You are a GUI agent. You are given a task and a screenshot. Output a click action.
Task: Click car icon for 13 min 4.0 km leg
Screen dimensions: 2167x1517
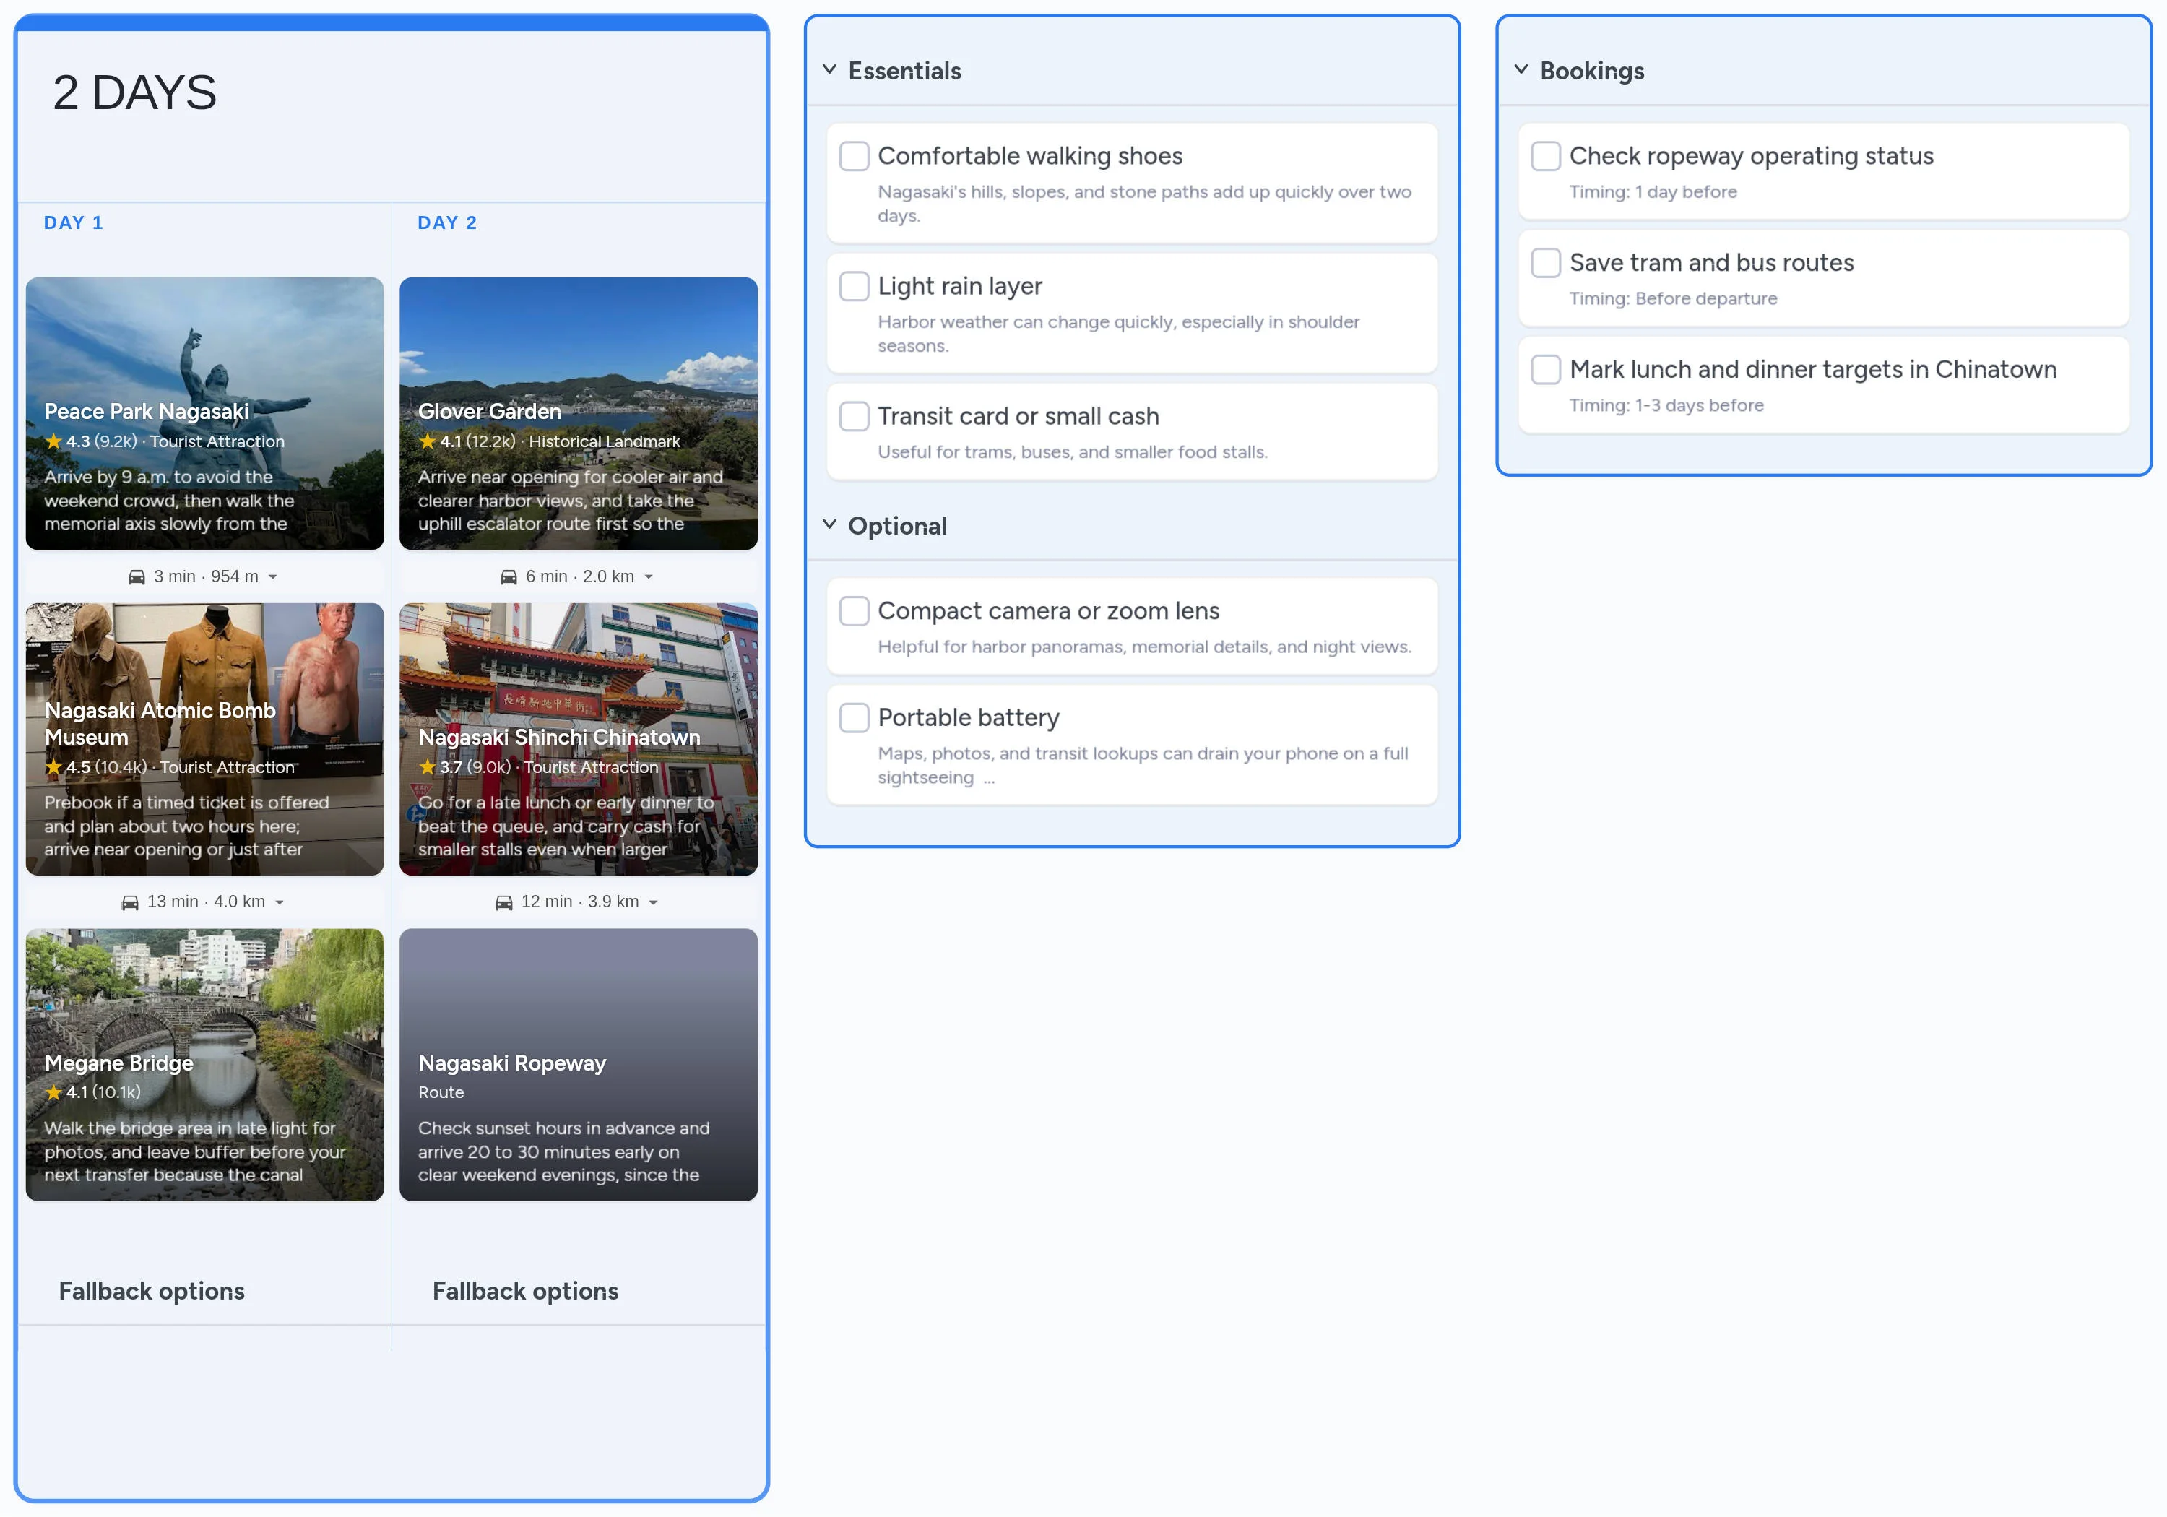(130, 902)
